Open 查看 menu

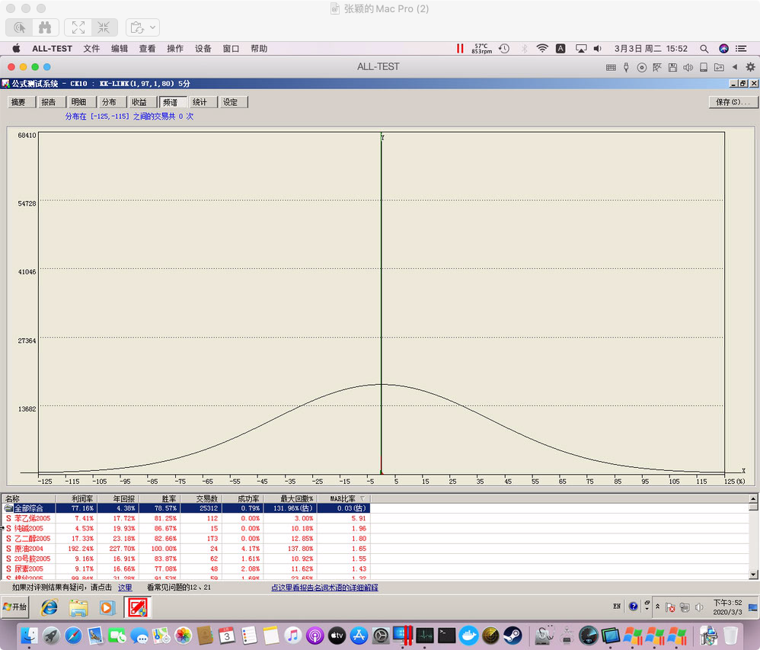coord(147,49)
